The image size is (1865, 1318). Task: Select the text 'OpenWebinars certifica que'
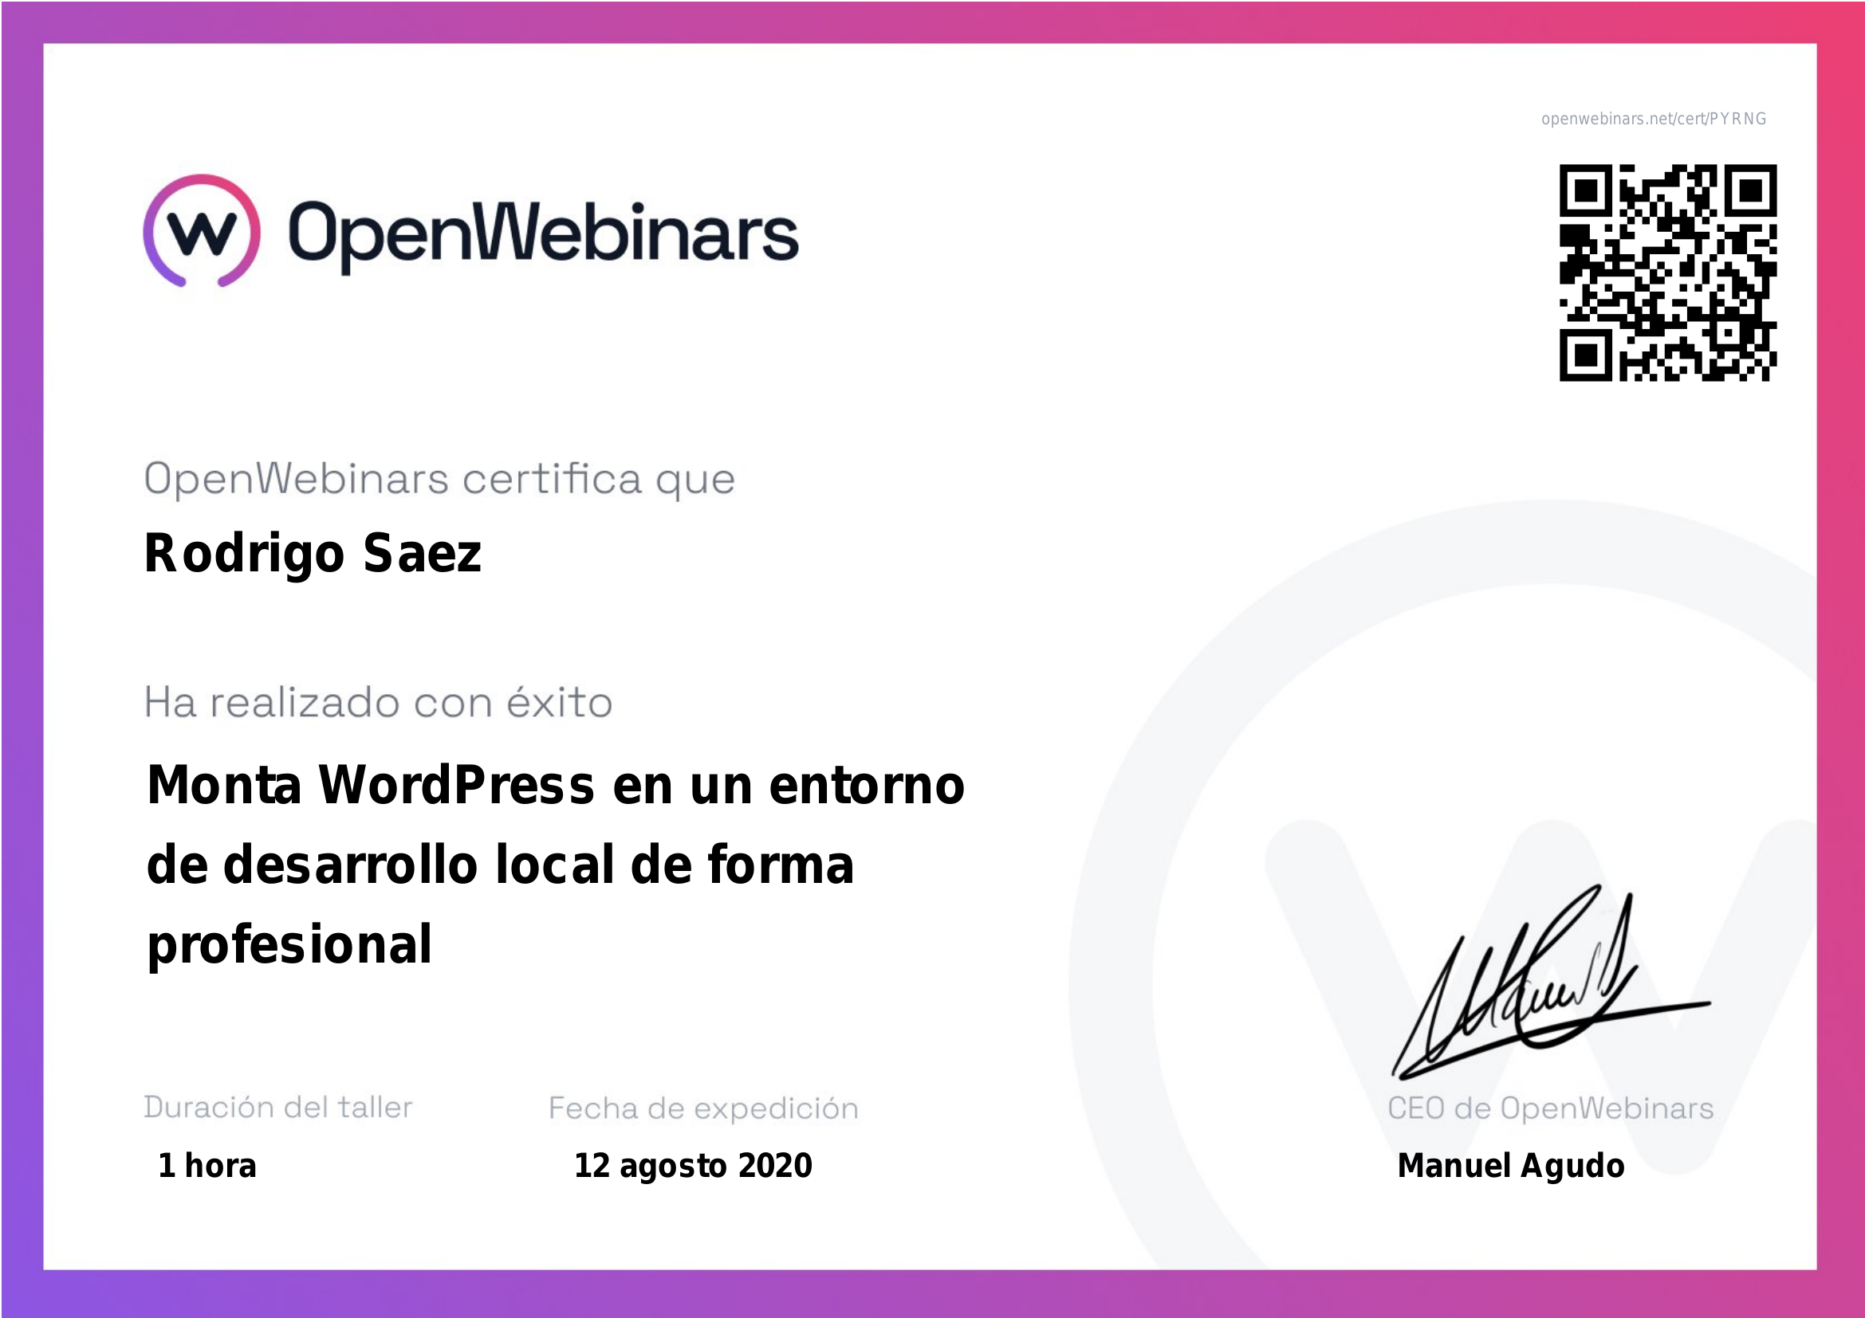click(x=439, y=481)
